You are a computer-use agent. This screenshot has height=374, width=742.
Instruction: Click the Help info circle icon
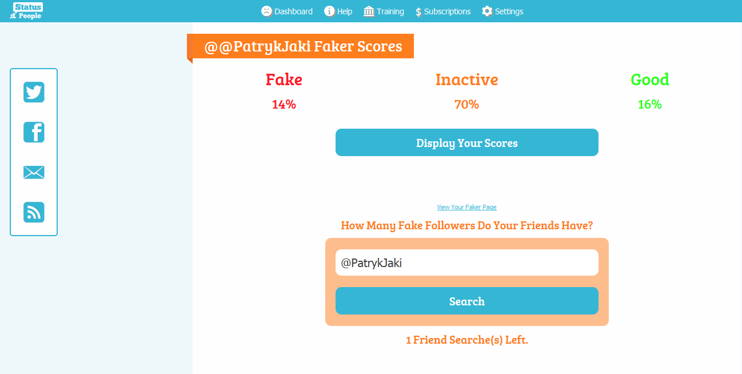click(329, 11)
